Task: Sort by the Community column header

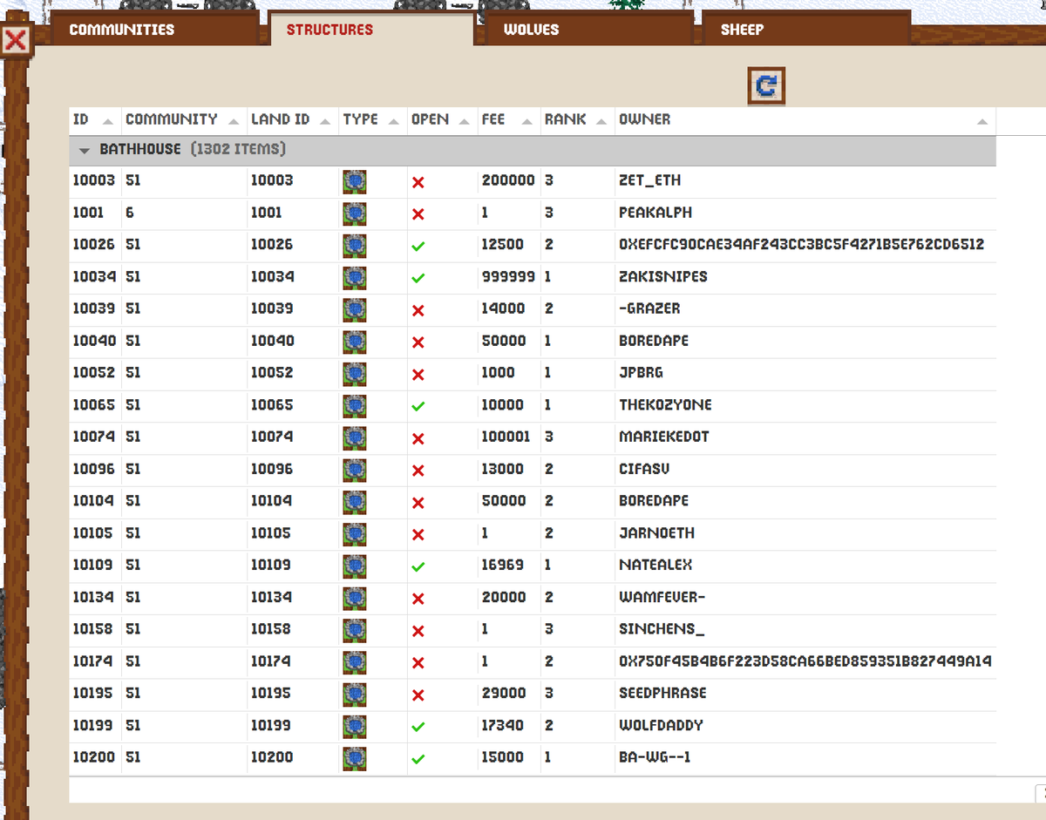Action: (183, 119)
